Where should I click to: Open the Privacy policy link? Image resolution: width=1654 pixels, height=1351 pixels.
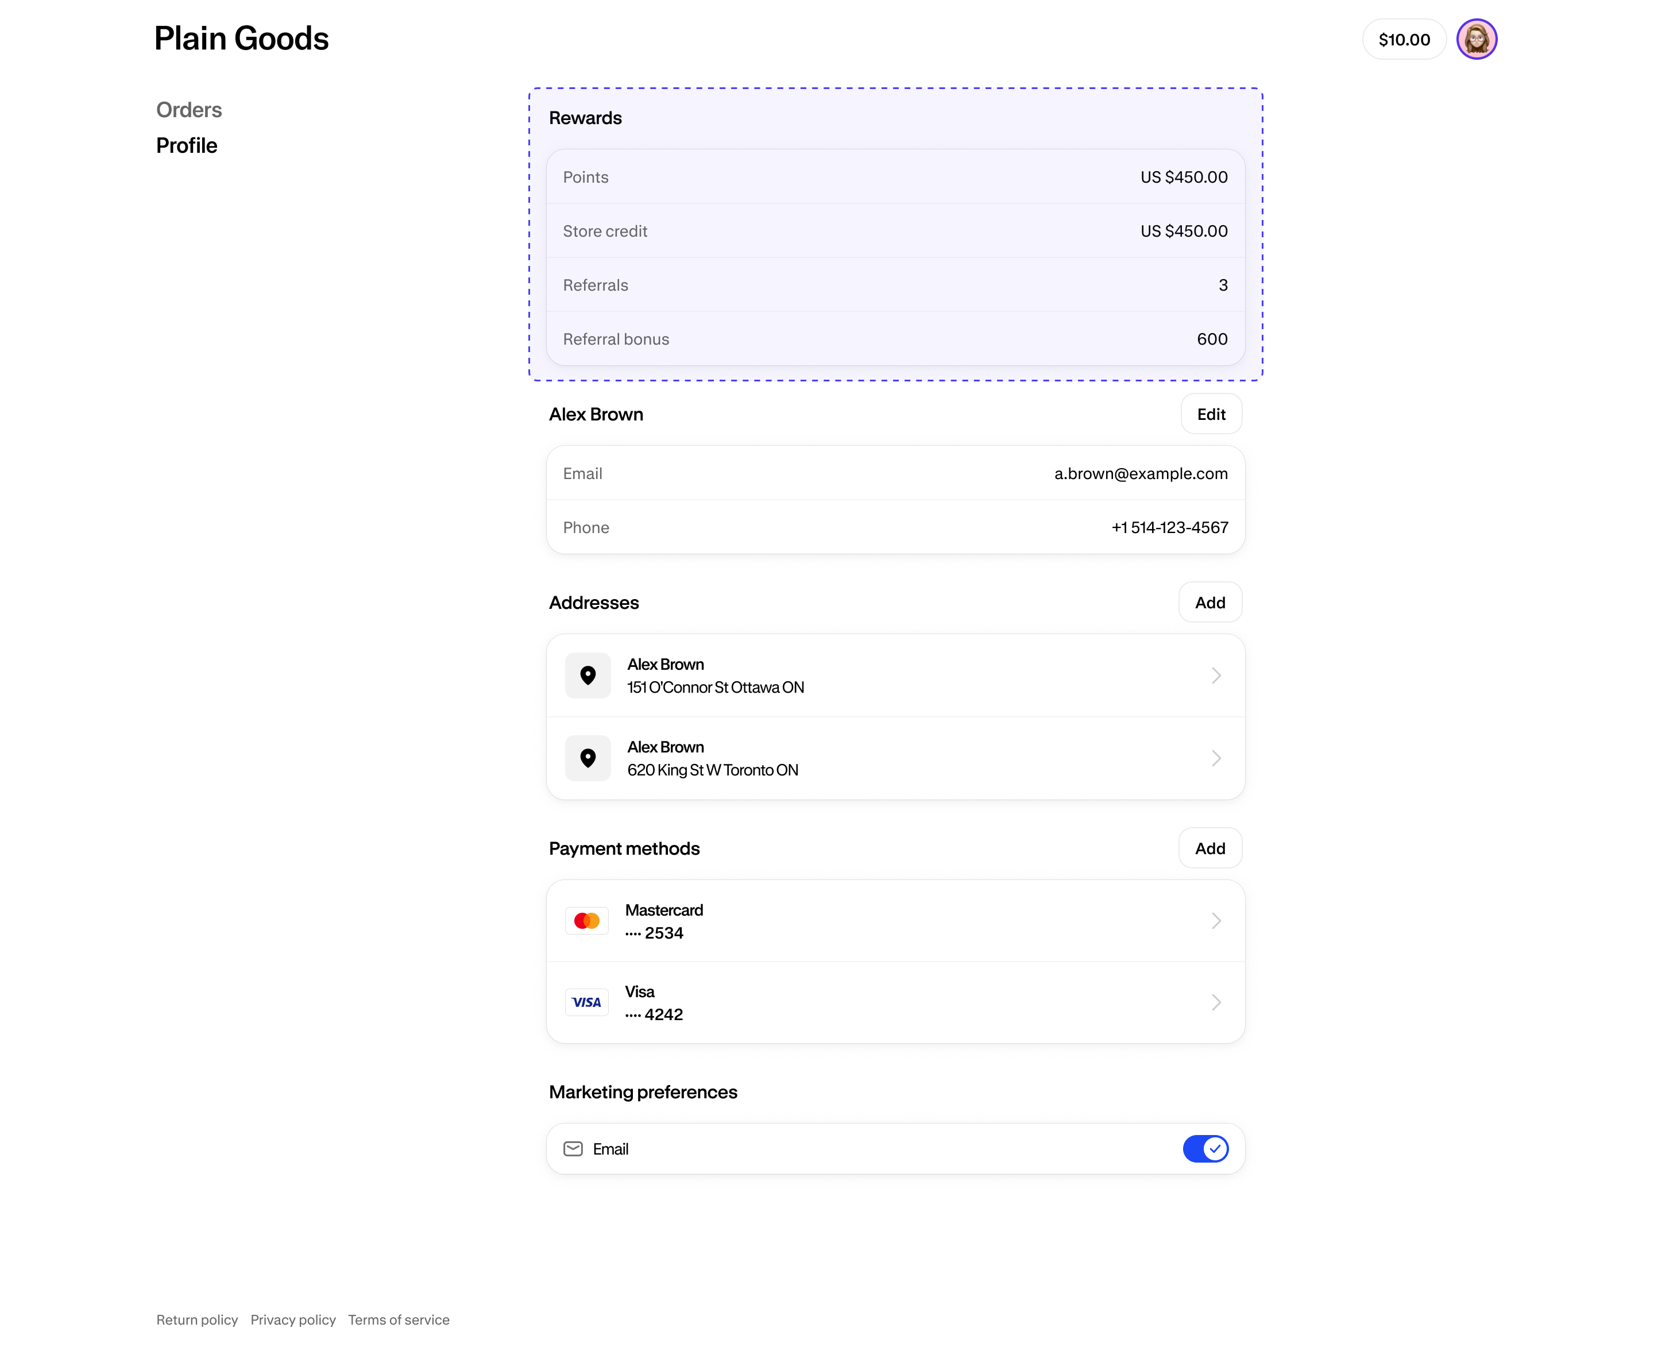click(x=293, y=1320)
